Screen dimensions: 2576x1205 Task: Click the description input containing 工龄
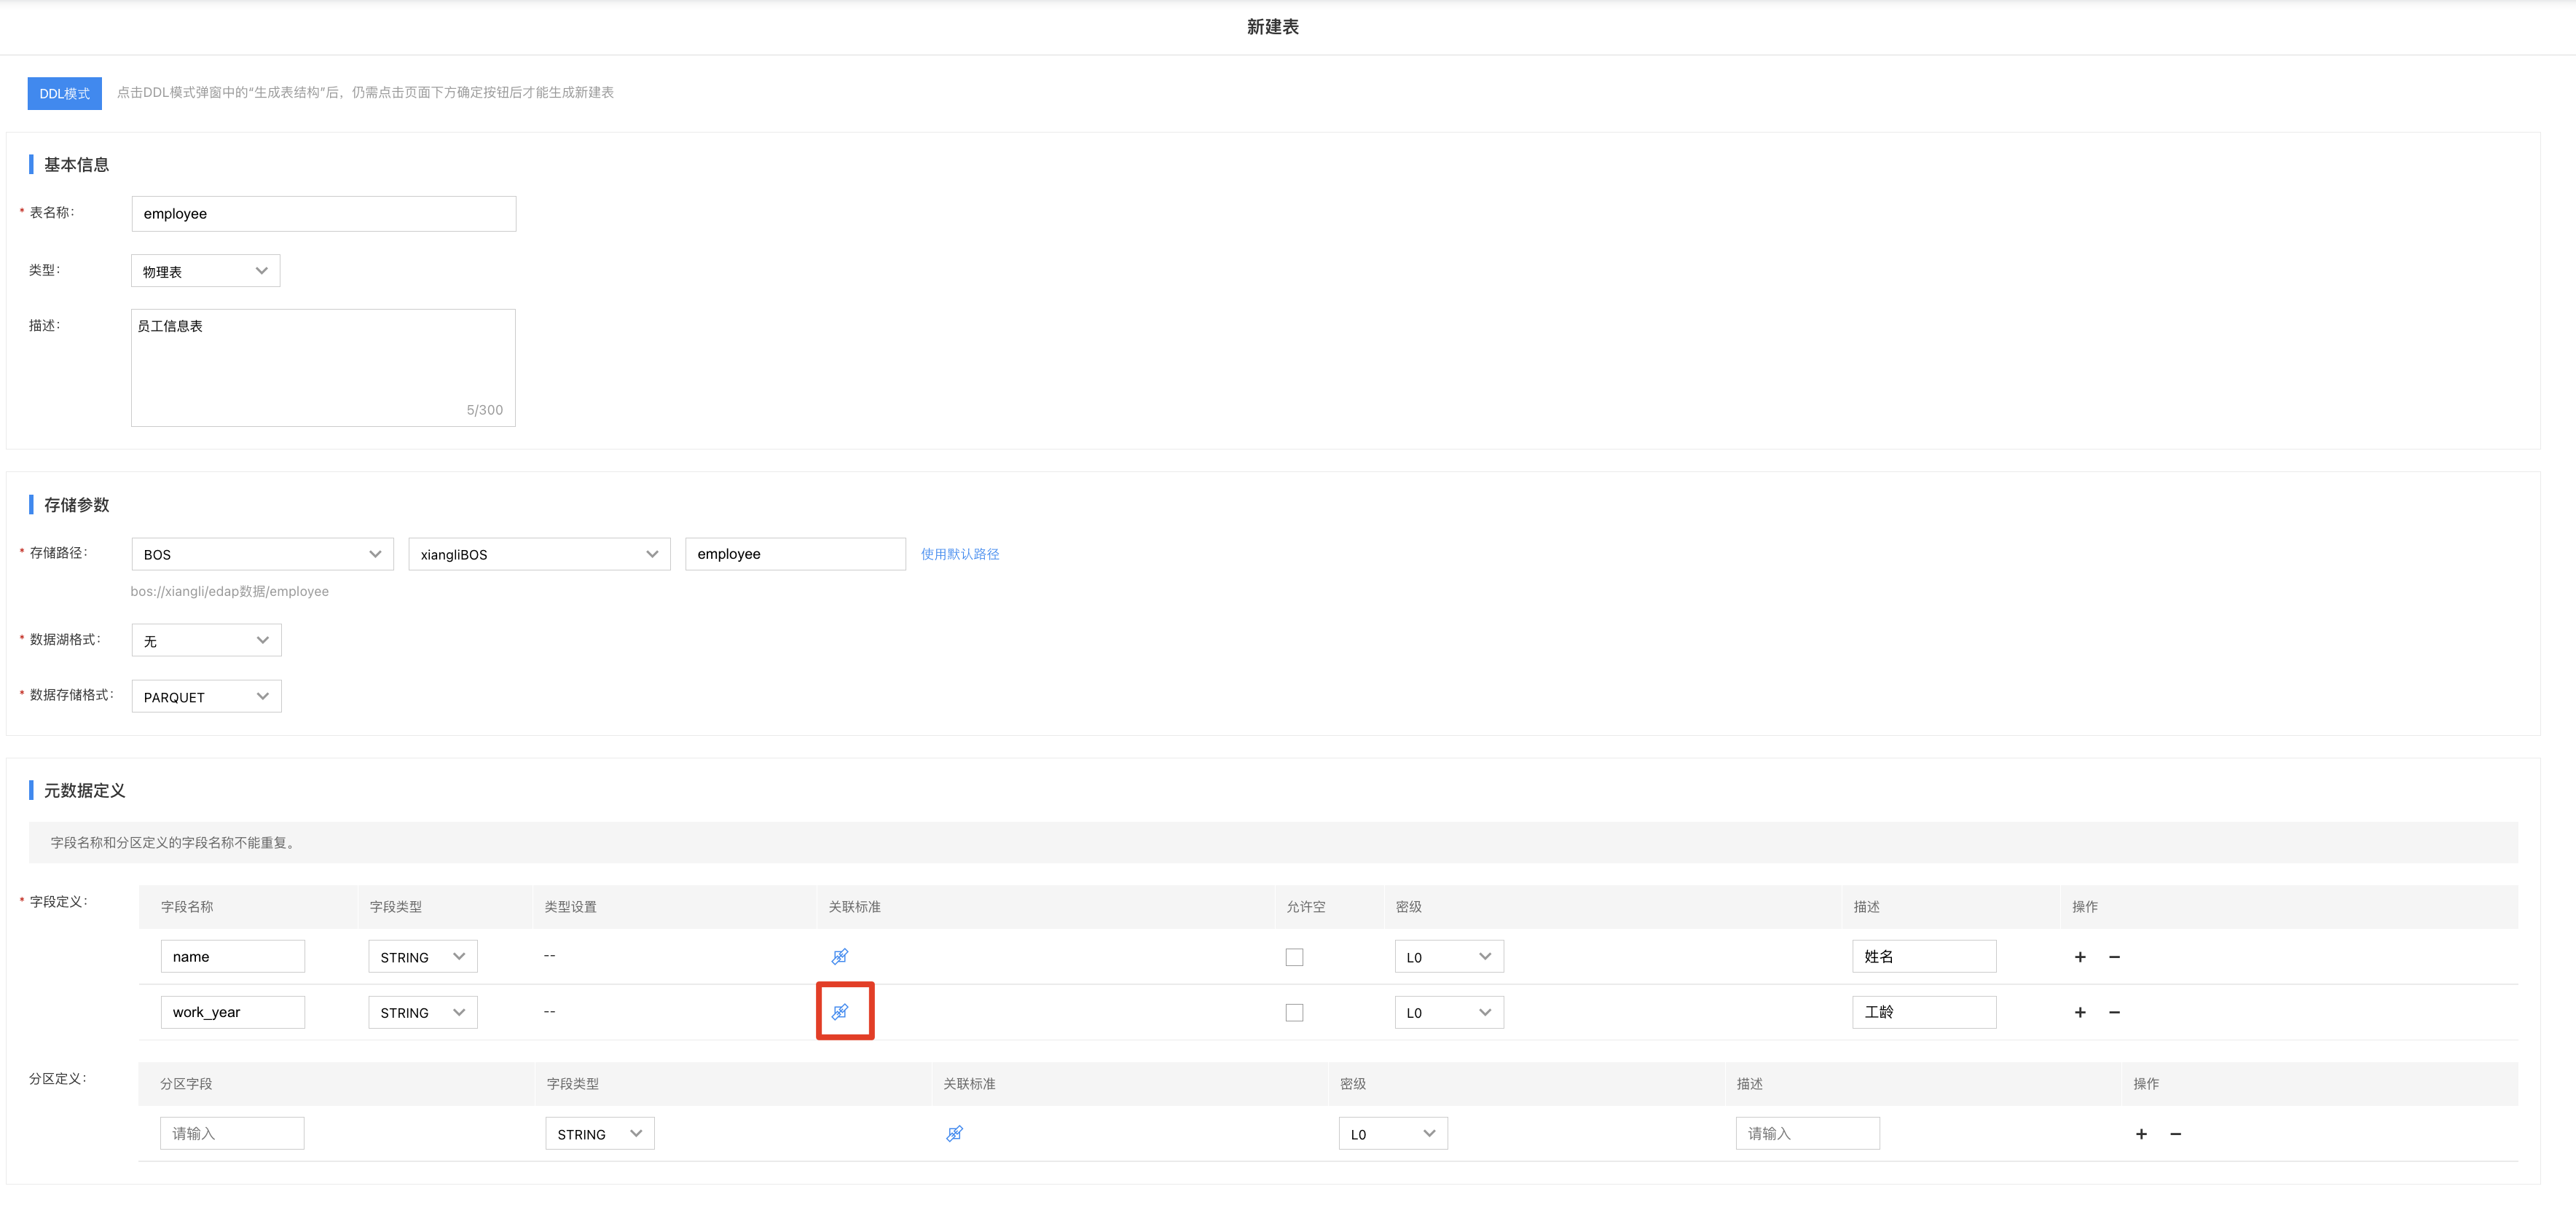coord(1924,1012)
